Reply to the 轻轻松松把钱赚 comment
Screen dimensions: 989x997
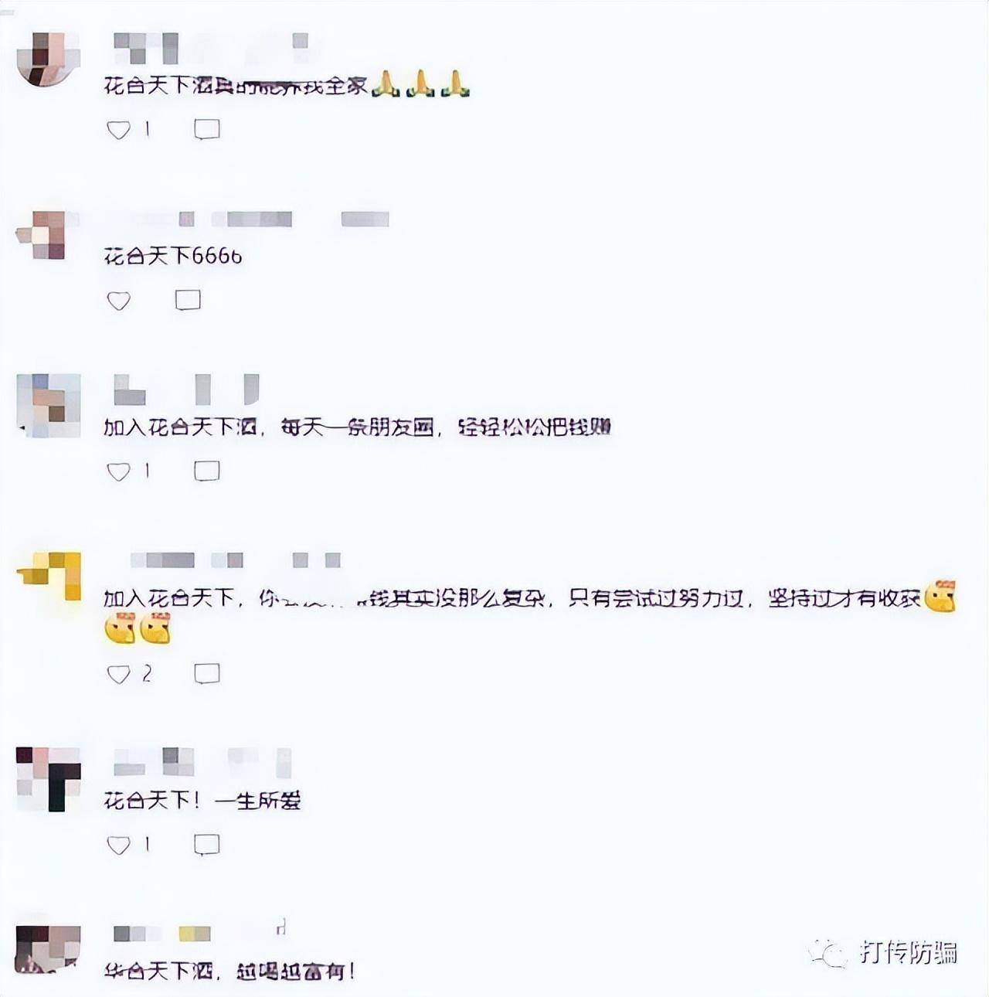click(x=207, y=471)
